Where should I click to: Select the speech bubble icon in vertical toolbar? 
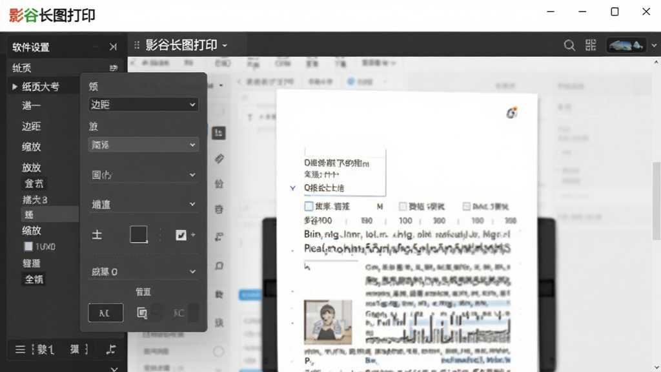point(219,265)
